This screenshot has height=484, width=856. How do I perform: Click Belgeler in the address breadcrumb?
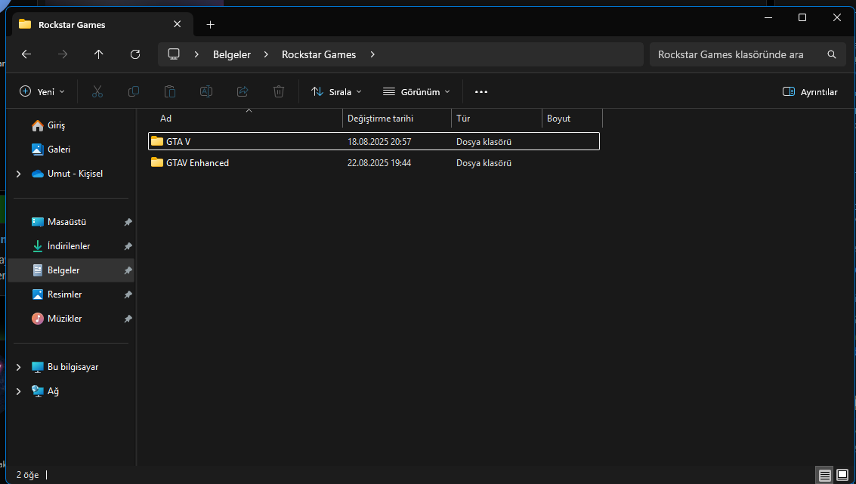pyautogui.click(x=232, y=54)
